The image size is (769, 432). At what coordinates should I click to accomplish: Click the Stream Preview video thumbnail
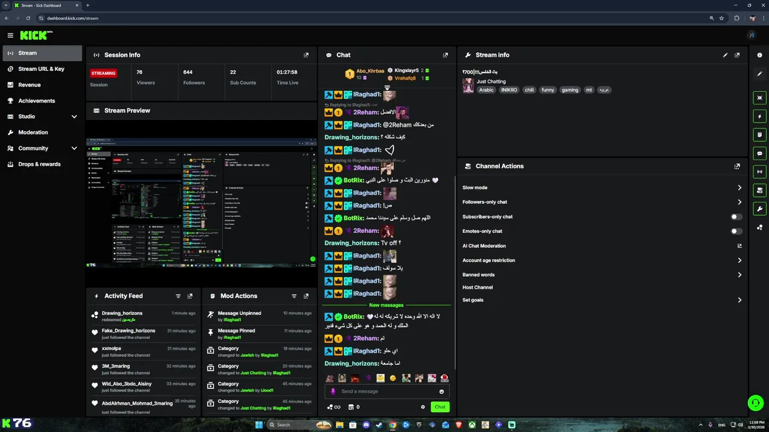coord(201,203)
